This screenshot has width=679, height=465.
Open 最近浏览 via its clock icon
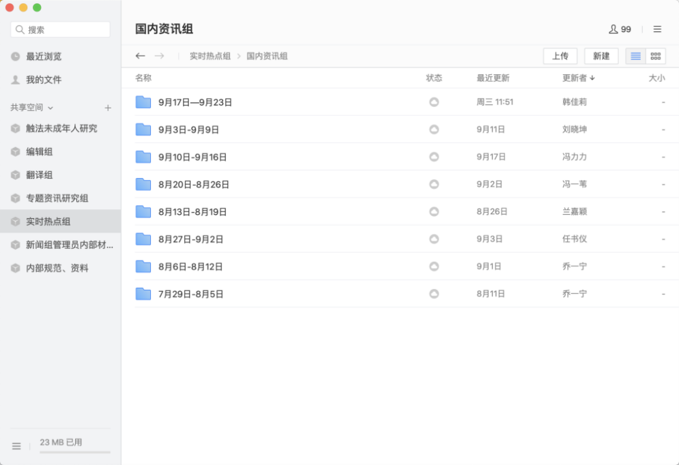coord(16,57)
